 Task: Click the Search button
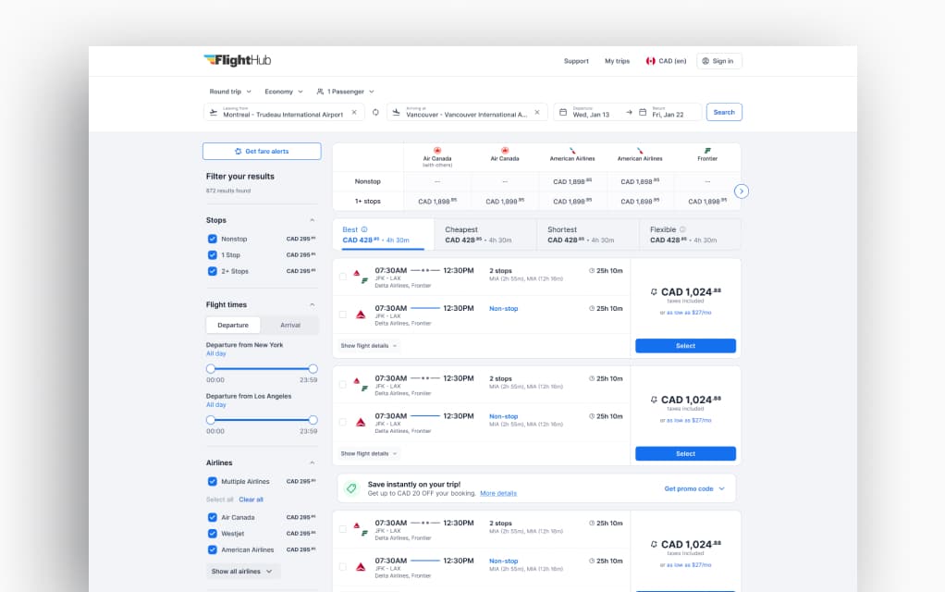724,112
